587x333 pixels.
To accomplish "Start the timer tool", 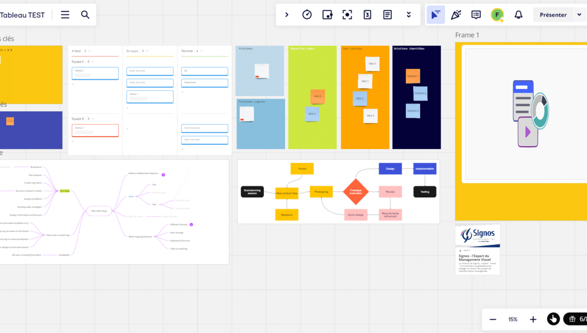I will tap(307, 15).
